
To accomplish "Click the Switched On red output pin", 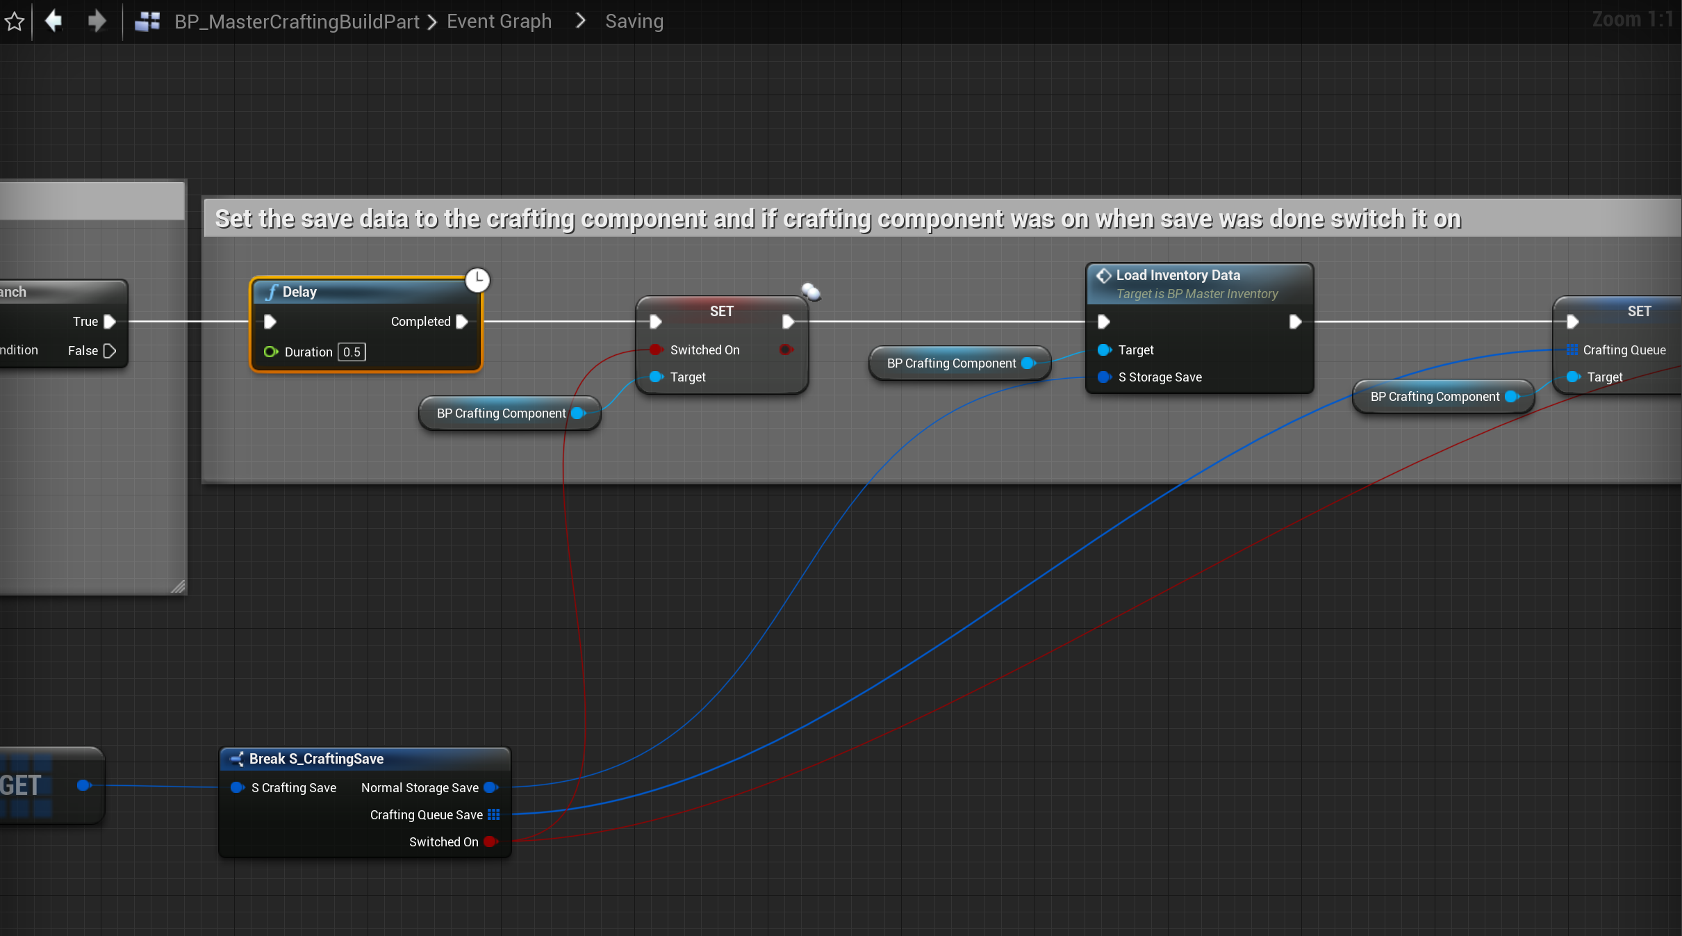I will 786,350.
